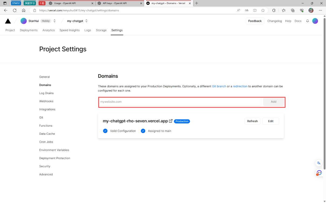
Task: Go back in the browser
Action: coord(6,10)
